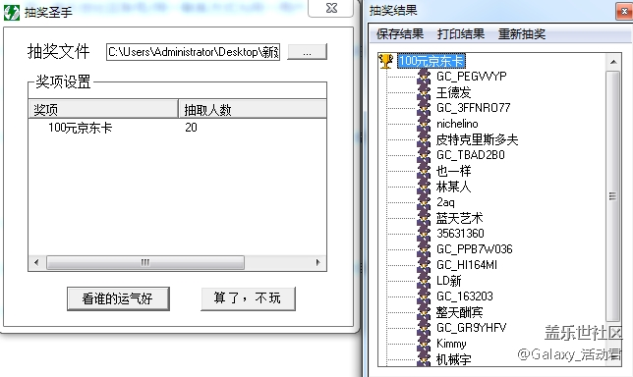Viewport: 633px width, 377px height.
Task: Select winner 林某人 in results
Action: click(x=453, y=187)
